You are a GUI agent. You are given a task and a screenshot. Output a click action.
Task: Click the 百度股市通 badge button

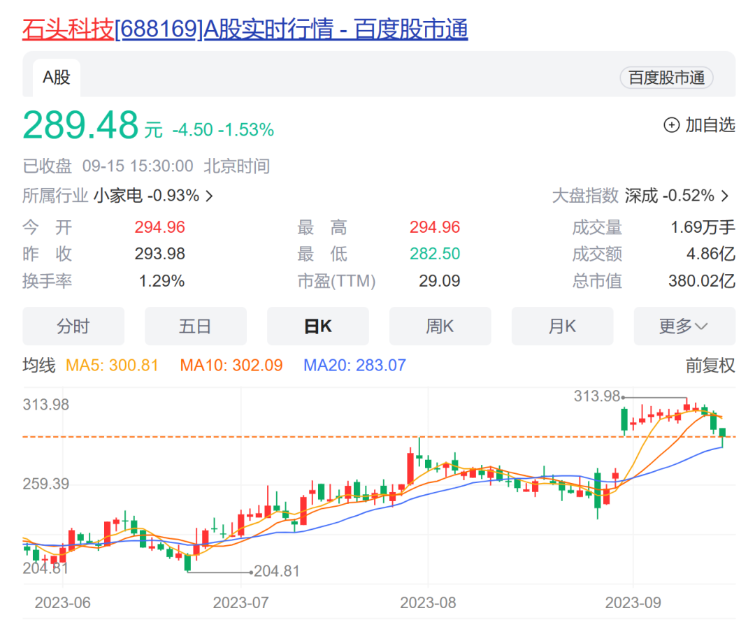click(x=666, y=78)
